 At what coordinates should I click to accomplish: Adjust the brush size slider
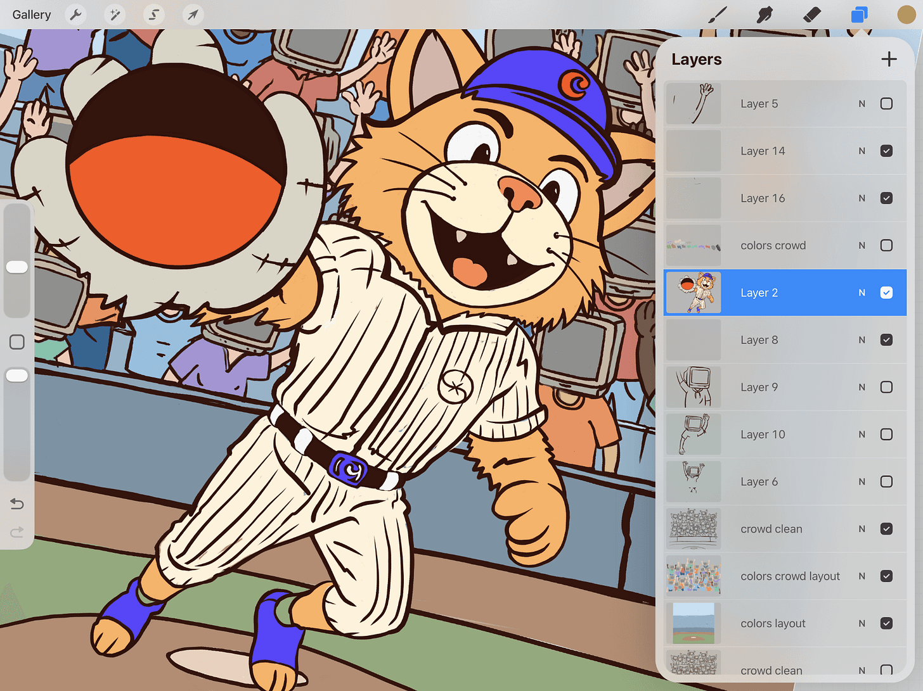[17, 267]
